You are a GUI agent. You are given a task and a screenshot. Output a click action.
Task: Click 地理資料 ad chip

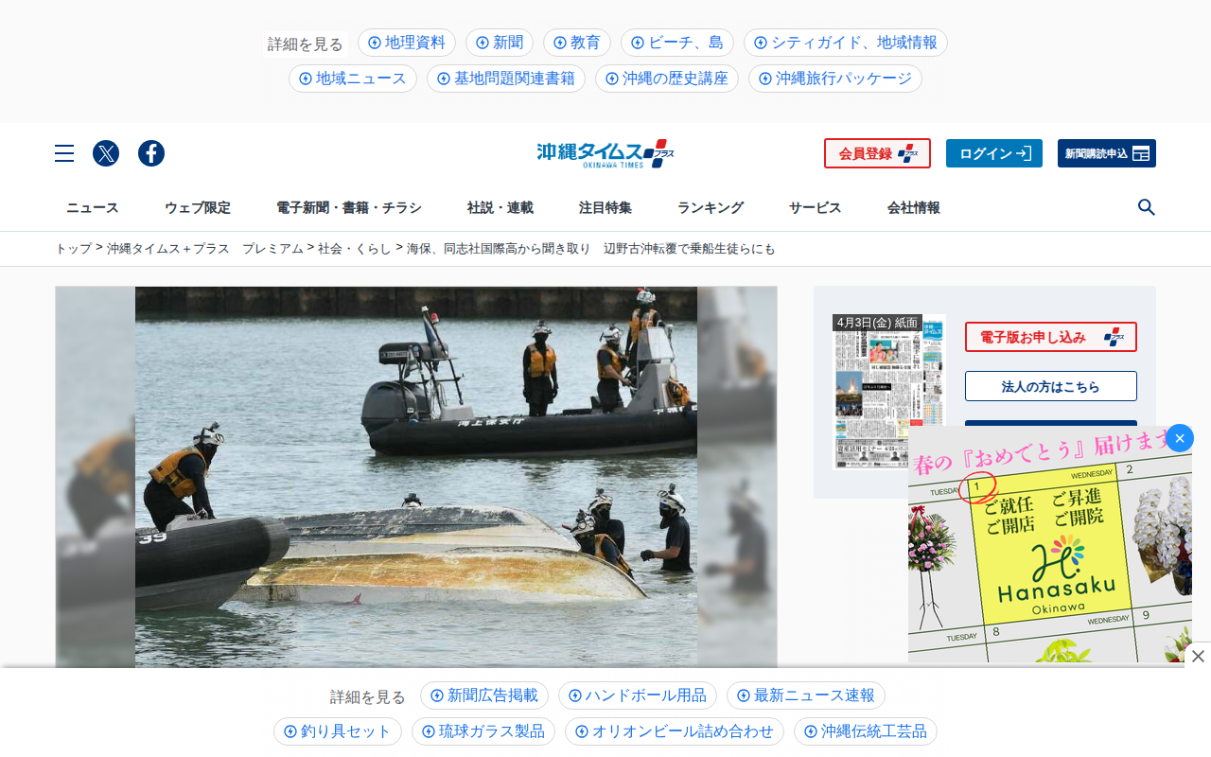tap(407, 43)
